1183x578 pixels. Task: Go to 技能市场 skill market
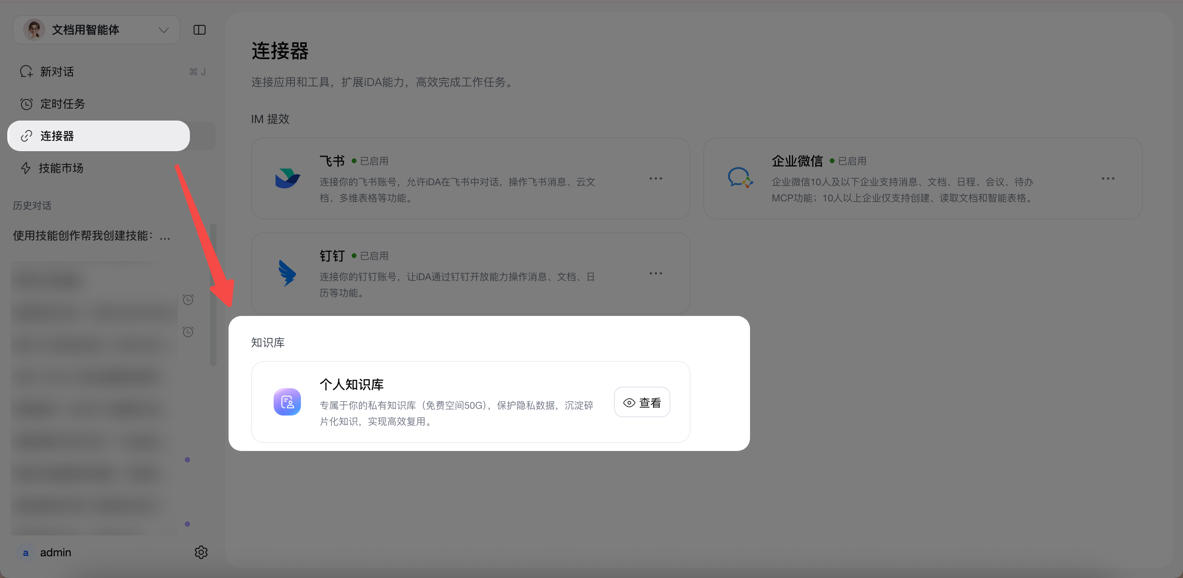pos(113,168)
